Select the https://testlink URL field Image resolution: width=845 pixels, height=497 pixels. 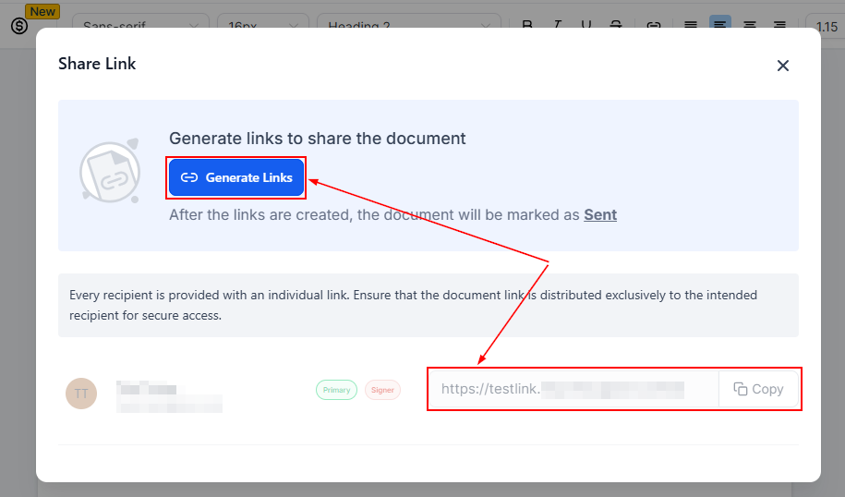[x=573, y=389]
